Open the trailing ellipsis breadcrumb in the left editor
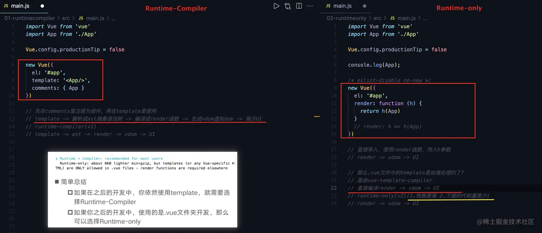This screenshot has height=233, width=542. [114, 18]
